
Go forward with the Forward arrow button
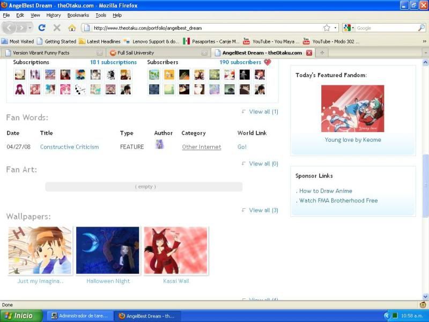(21, 28)
